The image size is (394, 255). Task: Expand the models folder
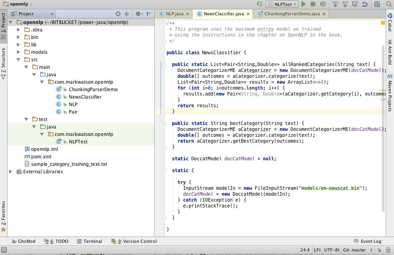(x=18, y=52)
